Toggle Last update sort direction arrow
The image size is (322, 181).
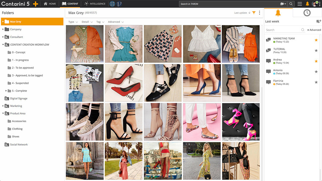(x=249, y=13)
